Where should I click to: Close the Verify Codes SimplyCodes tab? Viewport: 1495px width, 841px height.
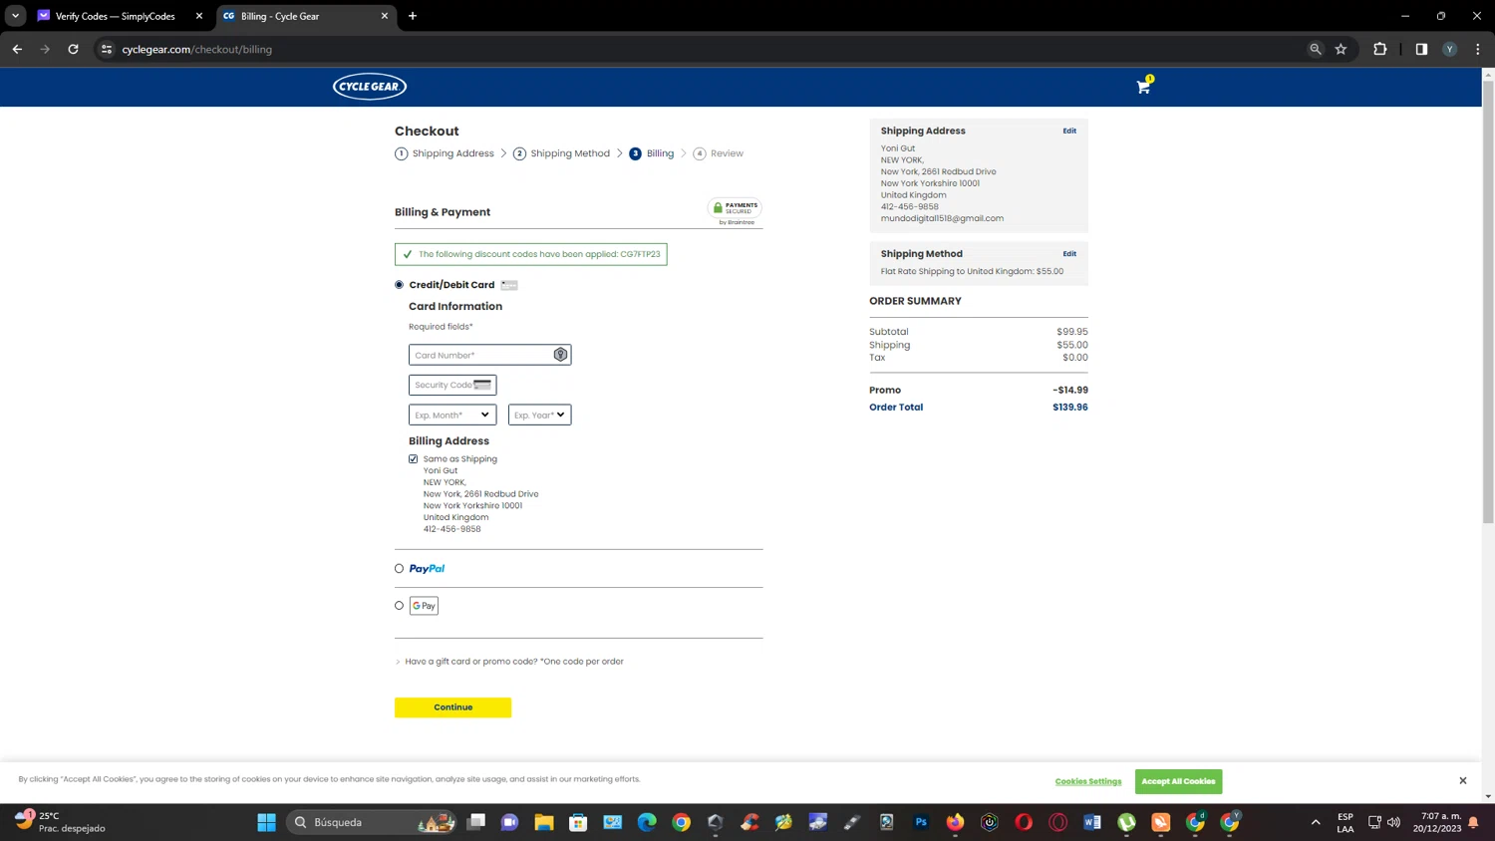coord(199,16)
